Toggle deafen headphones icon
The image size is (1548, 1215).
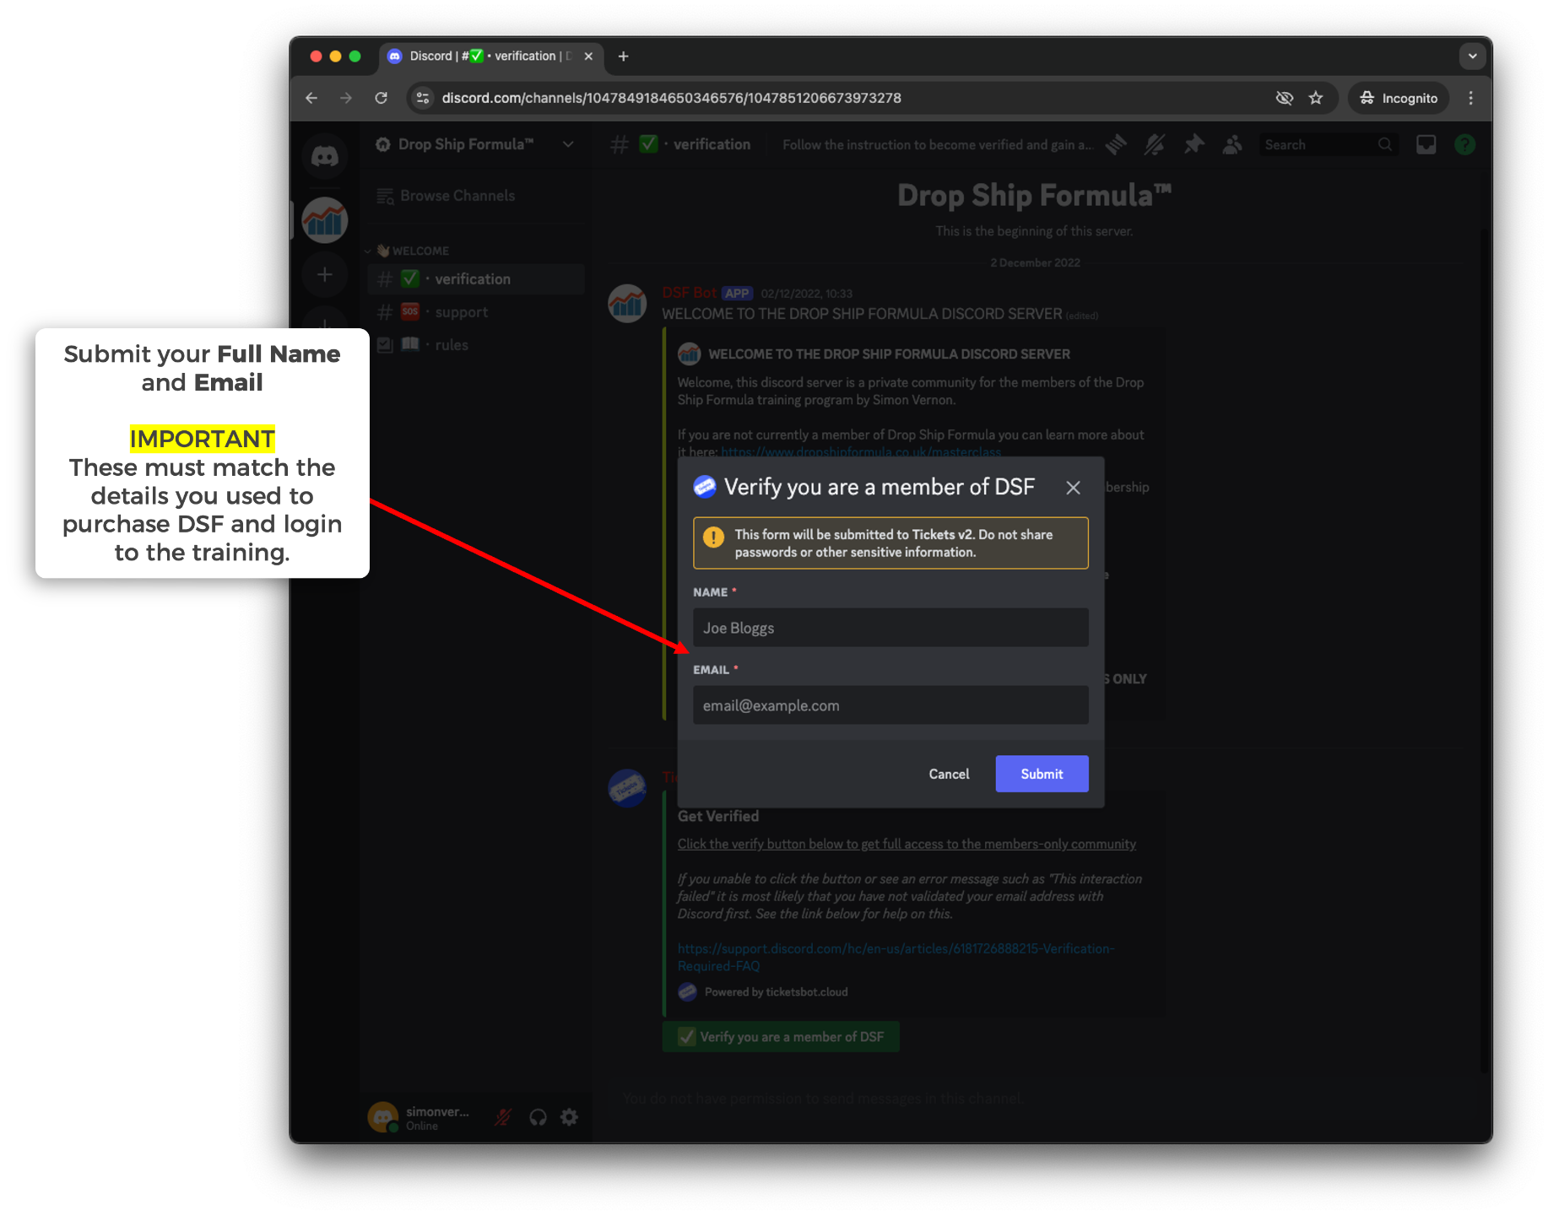click(538, 1117)
